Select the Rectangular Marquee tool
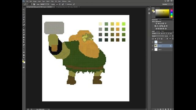 (x=24, y=12)
